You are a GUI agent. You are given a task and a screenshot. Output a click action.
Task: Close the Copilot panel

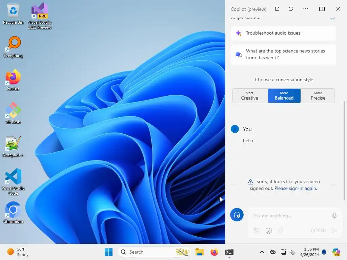[338, 9]
